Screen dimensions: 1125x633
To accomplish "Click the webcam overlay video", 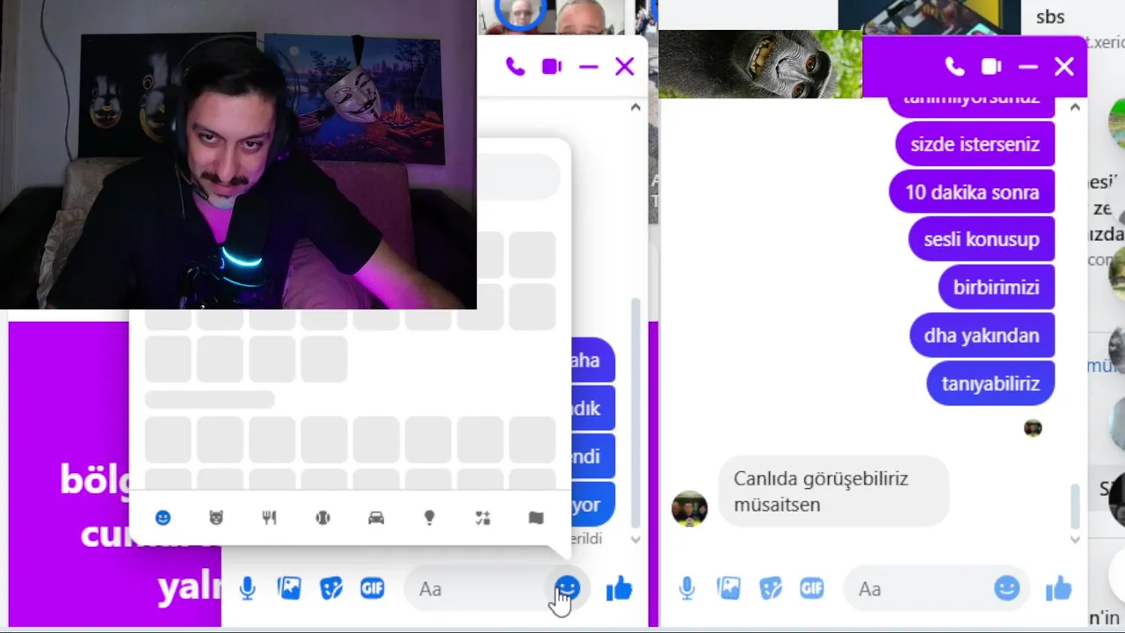I will [238, 155].
